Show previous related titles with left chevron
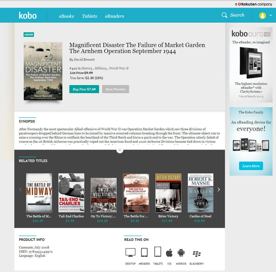 (x=20, y=189)
